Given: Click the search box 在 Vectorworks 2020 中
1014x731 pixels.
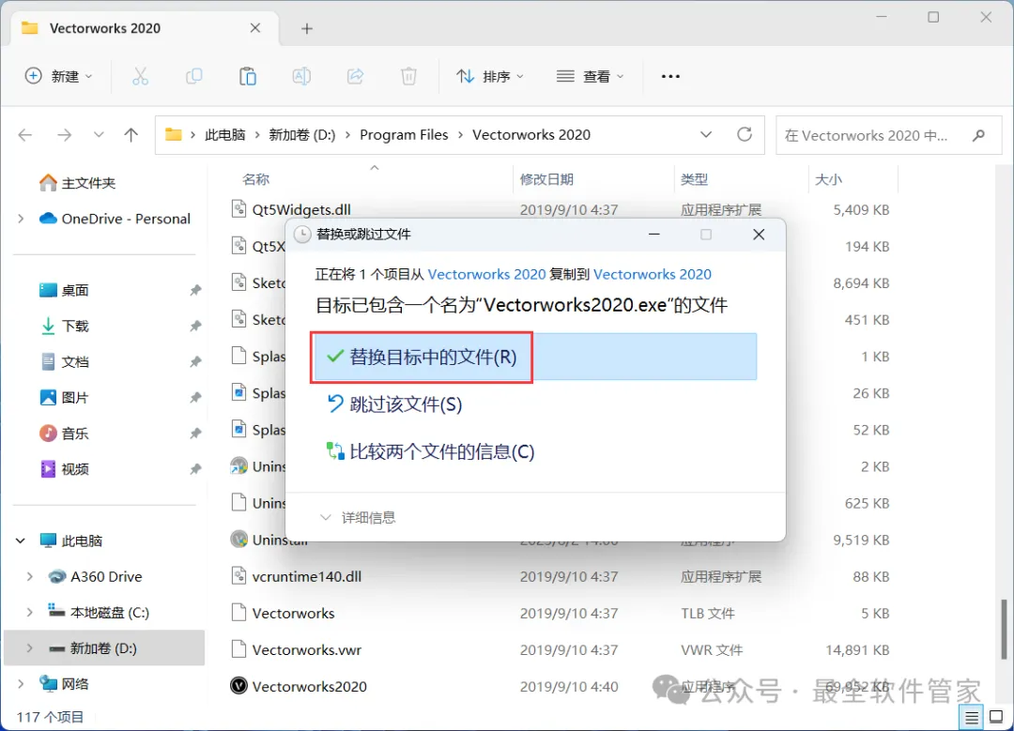Looking at the screenshot, I should tap(889, 135).
